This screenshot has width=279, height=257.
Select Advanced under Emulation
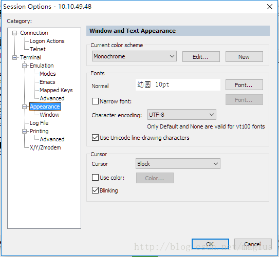point(52,98)
